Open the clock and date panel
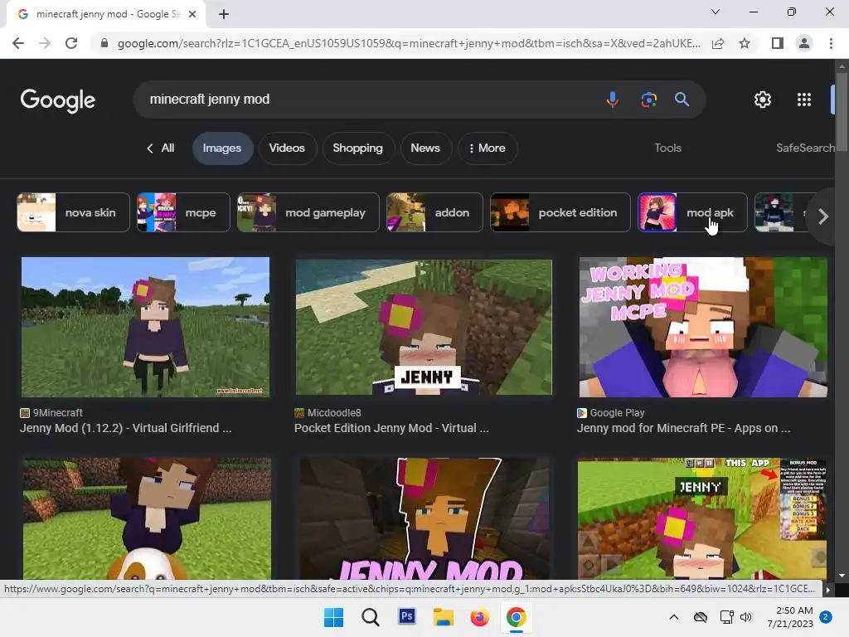This screenshot has height=637, width=849. [x=790, y=617]
